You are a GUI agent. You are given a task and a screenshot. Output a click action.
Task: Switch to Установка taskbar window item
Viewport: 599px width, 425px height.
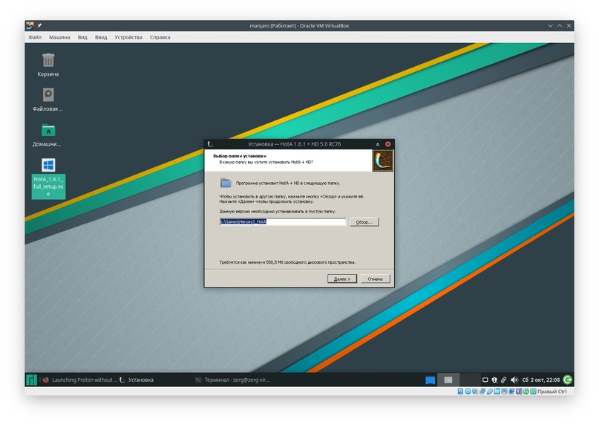click(x=137, y=380)
